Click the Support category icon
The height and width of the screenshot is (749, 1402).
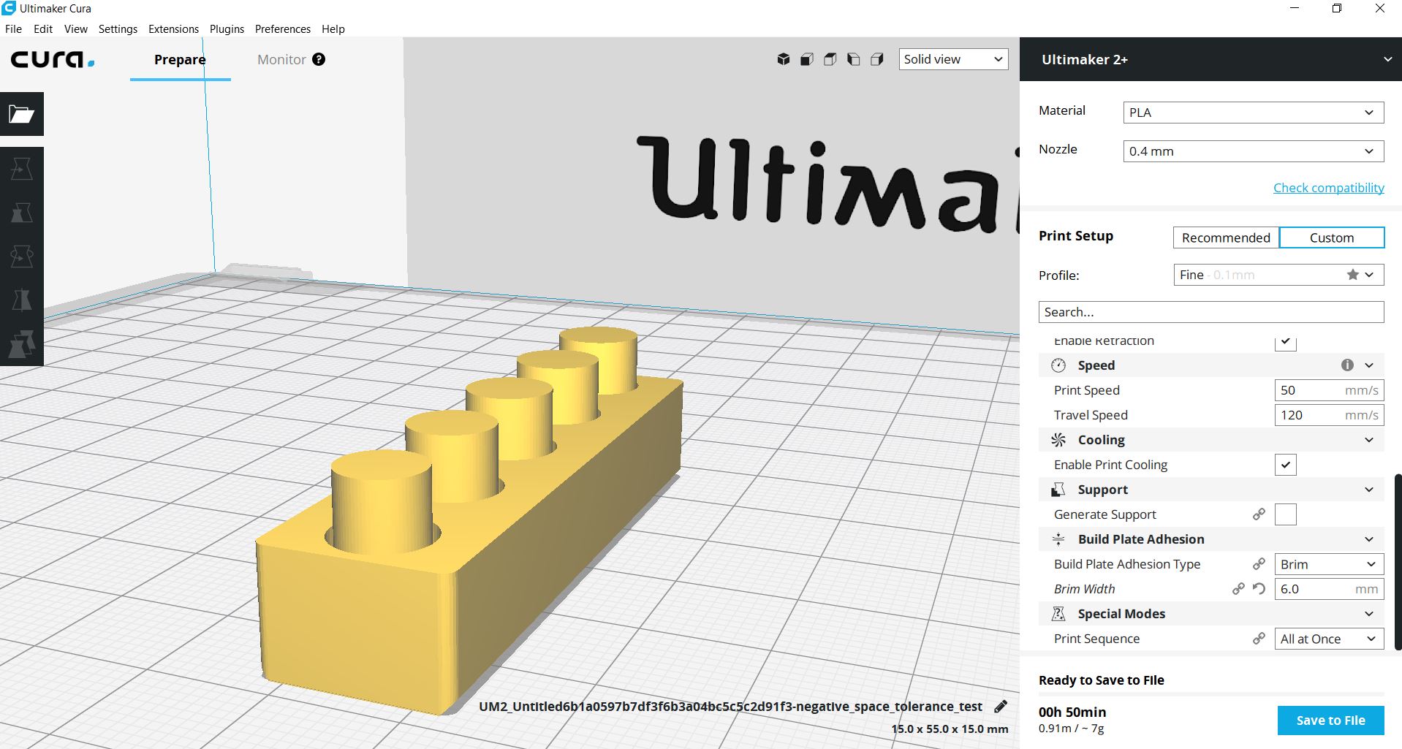pyautogui.click(x=1058, y=490)
